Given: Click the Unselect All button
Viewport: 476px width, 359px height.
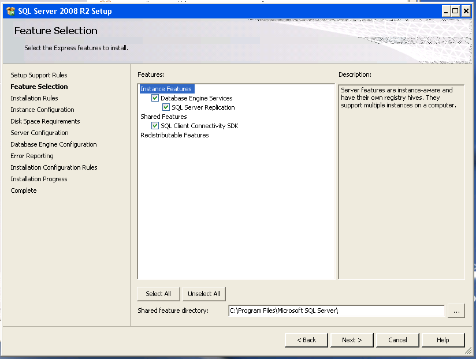Looking at the screenshot, I should coord(204,294).
